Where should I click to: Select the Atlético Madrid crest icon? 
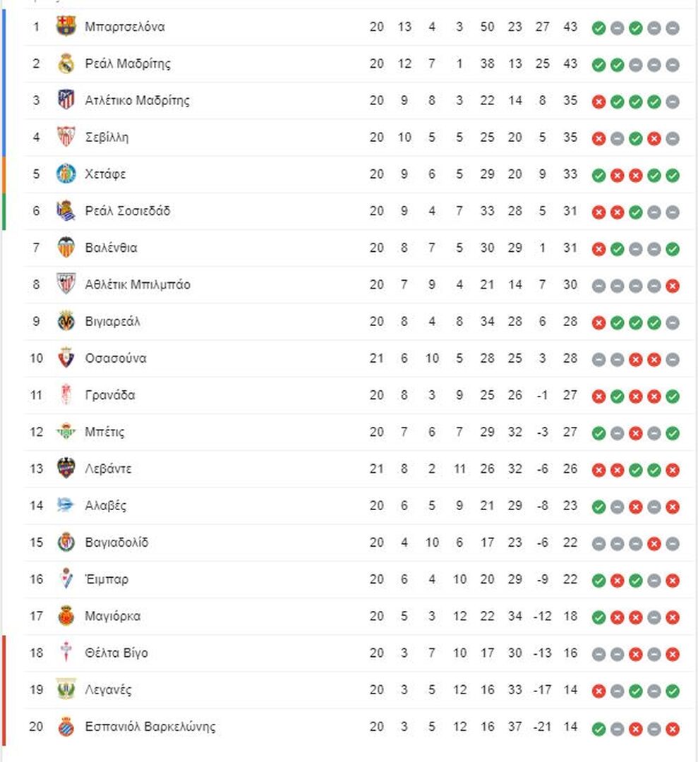point(66,100)
